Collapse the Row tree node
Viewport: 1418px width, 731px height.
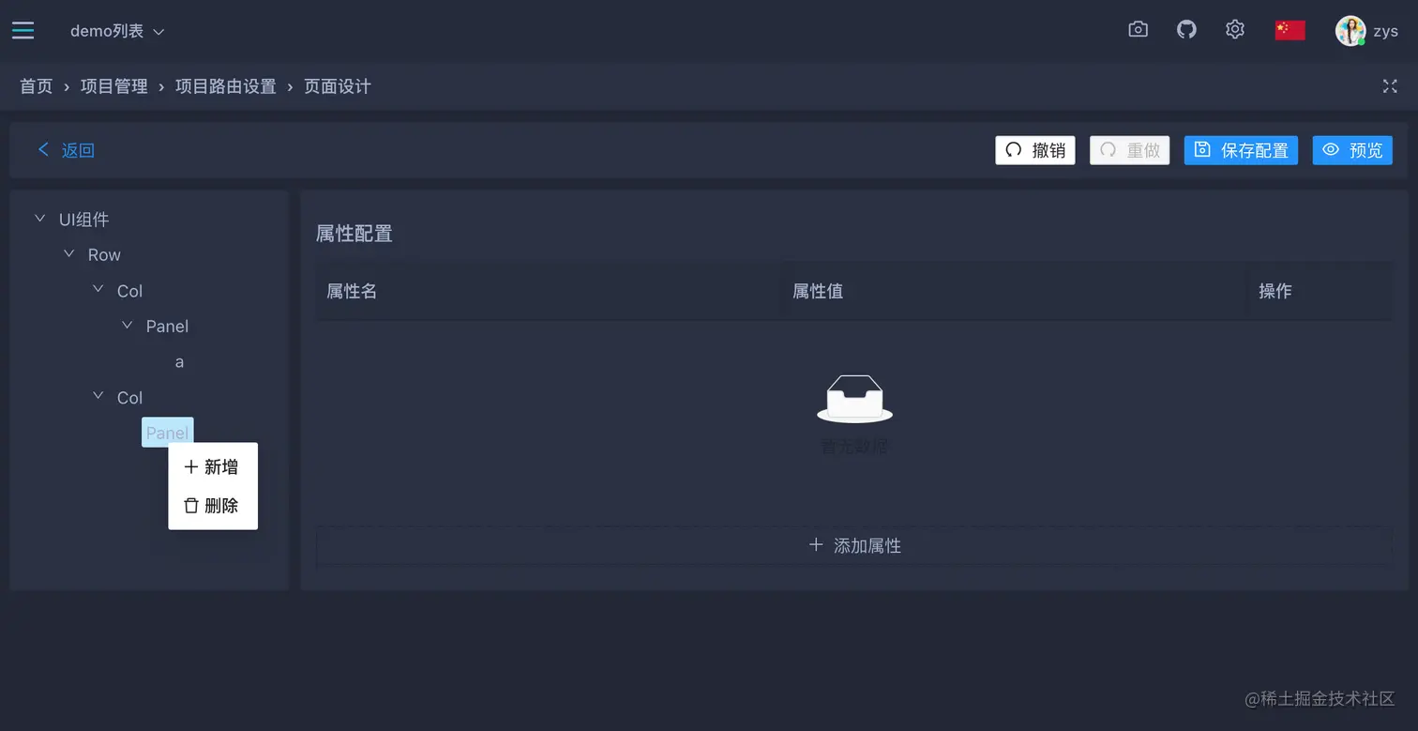tap(68, 253)
